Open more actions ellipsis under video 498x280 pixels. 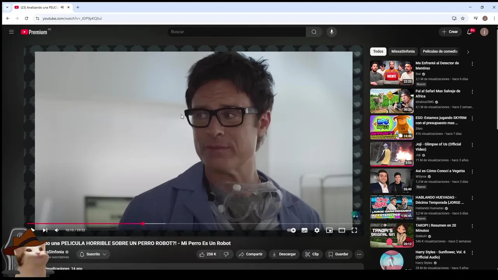[359, 254]
